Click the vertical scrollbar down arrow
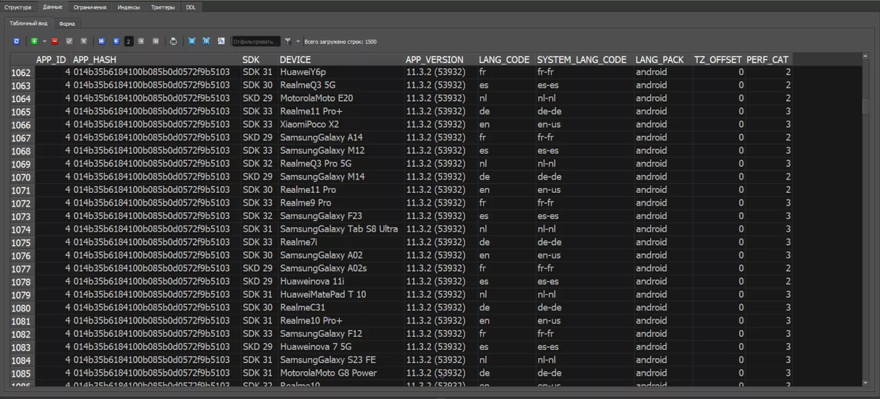Image resolution: width=880 pixels, height=399 pixels. click(x=865, y=383)
